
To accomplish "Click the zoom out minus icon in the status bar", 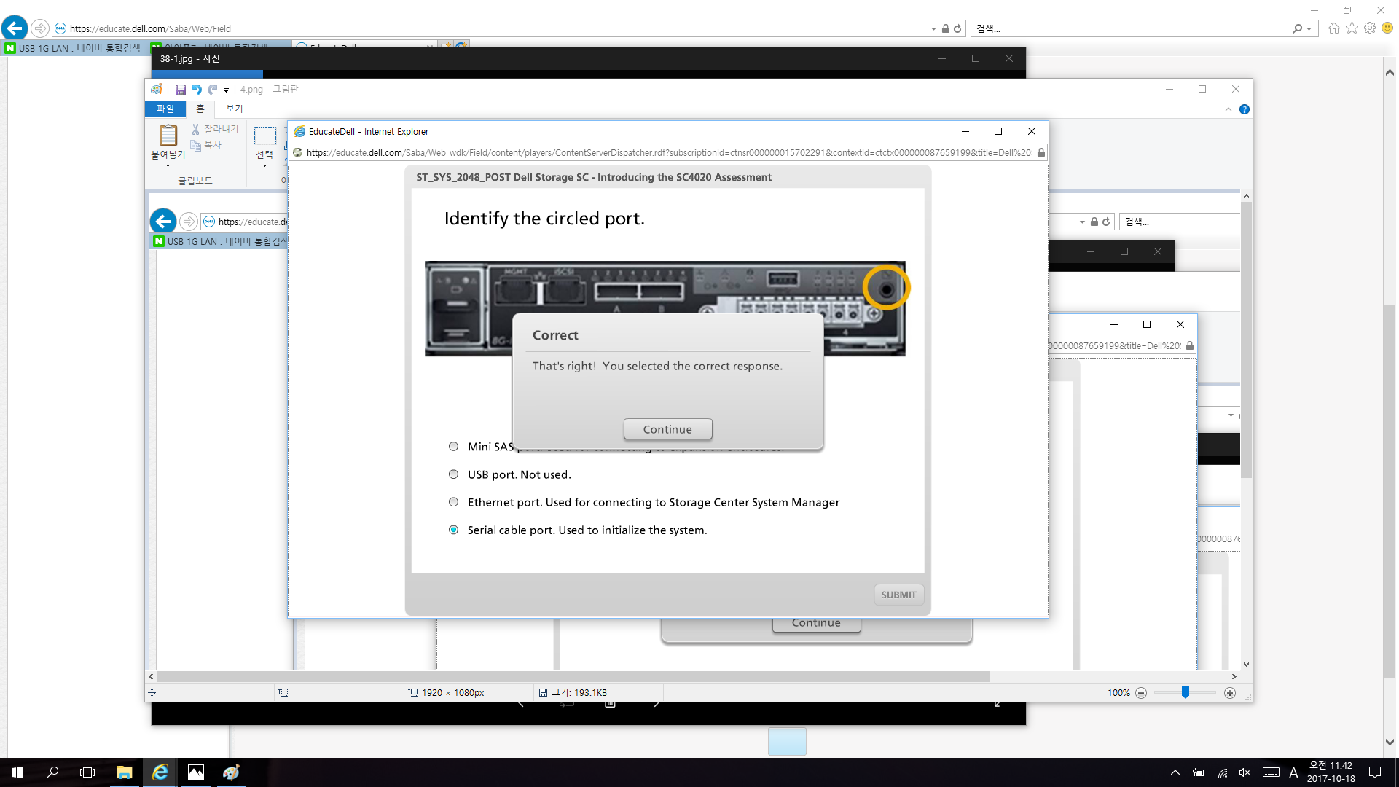I will tap(1141, 693).
